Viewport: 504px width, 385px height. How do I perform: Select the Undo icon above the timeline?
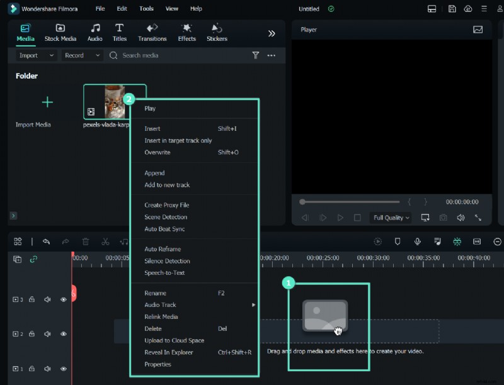tap(46, 242)
